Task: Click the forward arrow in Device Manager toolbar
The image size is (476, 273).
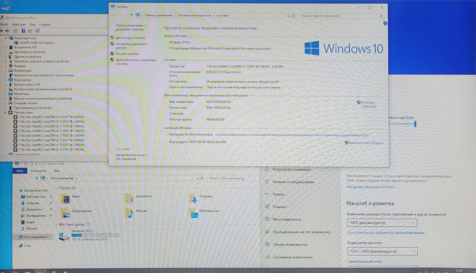Action: point(7,31)
